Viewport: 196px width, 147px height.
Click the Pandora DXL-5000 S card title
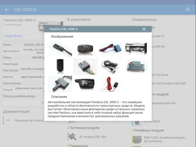click(x=20, y=20)
